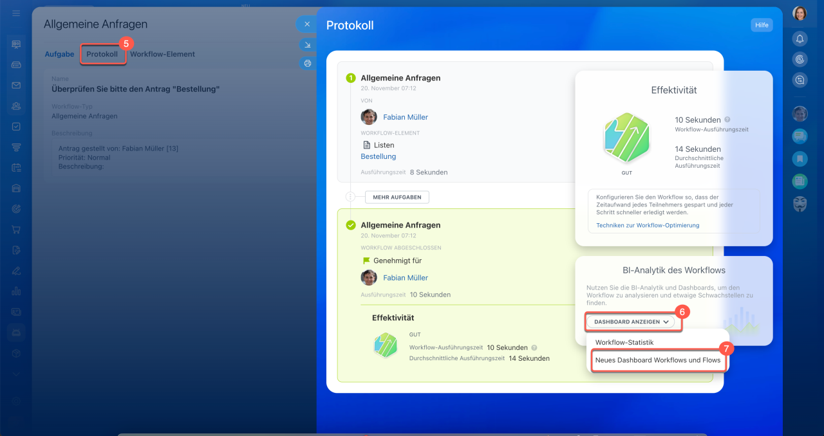
Task: Open the anonymous mask avatar icon
Action: [x=800, y=204]
